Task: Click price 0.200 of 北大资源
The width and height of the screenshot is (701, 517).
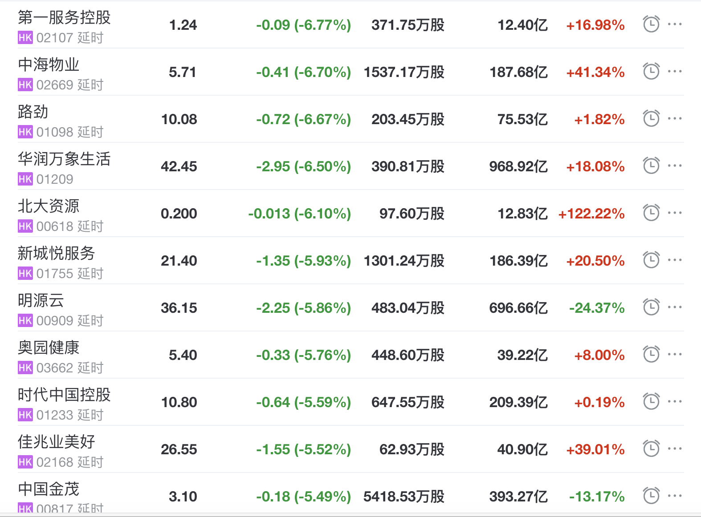Action: pyautogui.click(x=179, y=214)
